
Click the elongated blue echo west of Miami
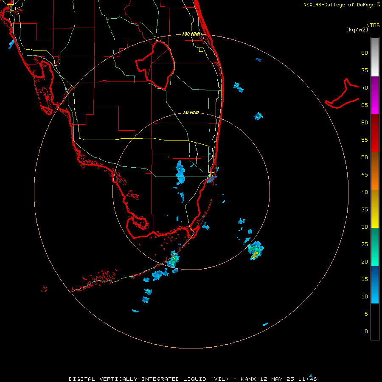(180, 172)
